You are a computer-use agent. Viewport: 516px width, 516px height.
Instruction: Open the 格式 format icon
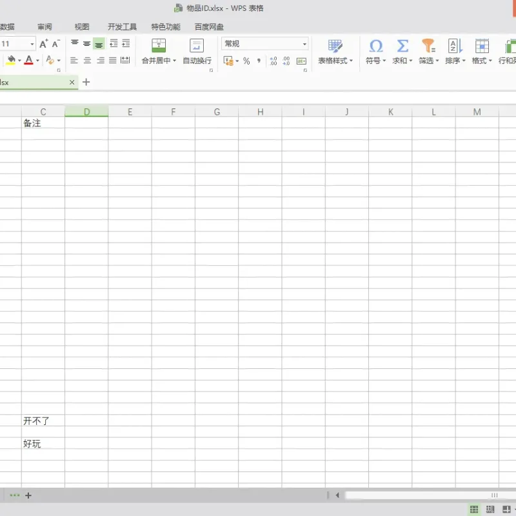(x=482, y=46)
